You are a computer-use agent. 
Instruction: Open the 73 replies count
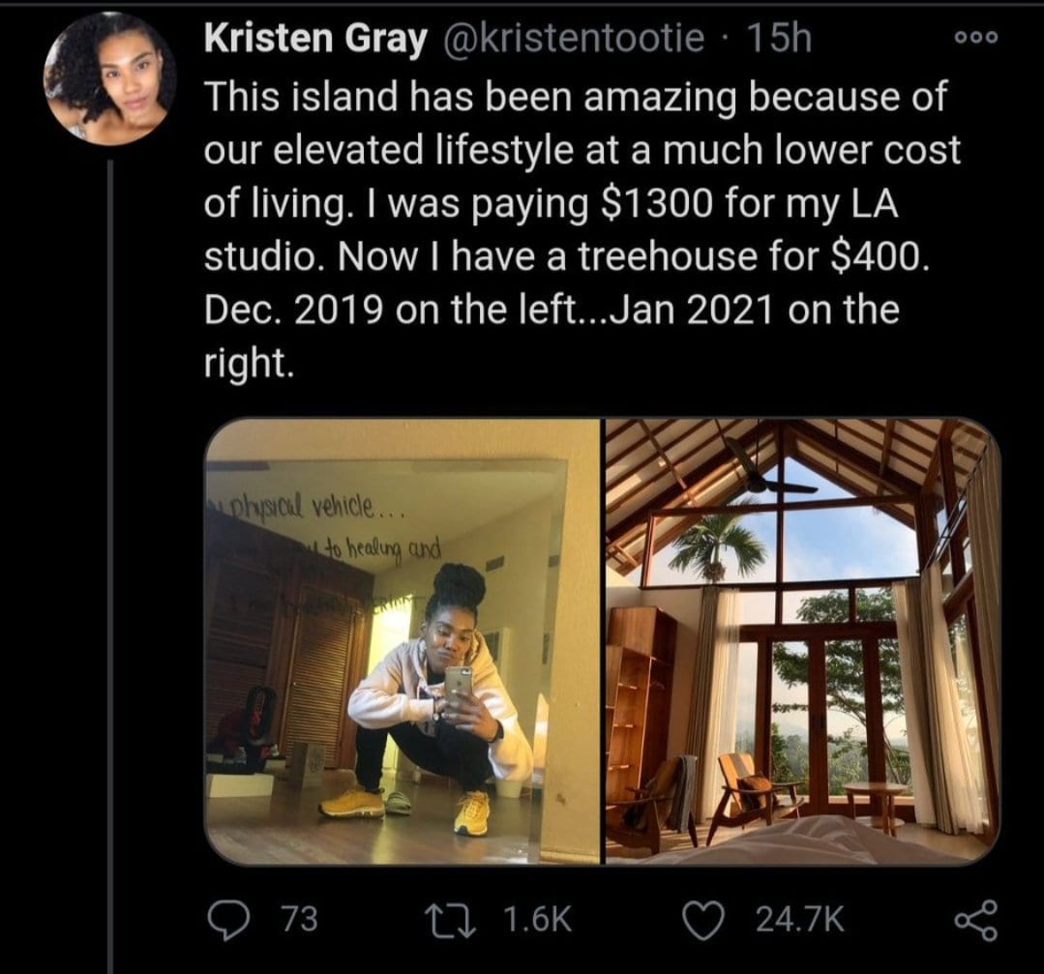(x=301, y=920)
